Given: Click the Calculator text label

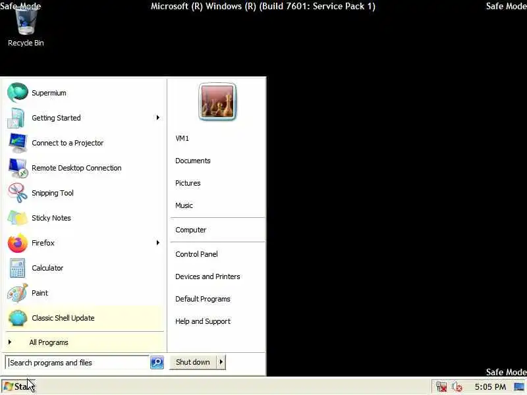Looking at the screenshot, I should pyautogui.click(x=47, y=268).
